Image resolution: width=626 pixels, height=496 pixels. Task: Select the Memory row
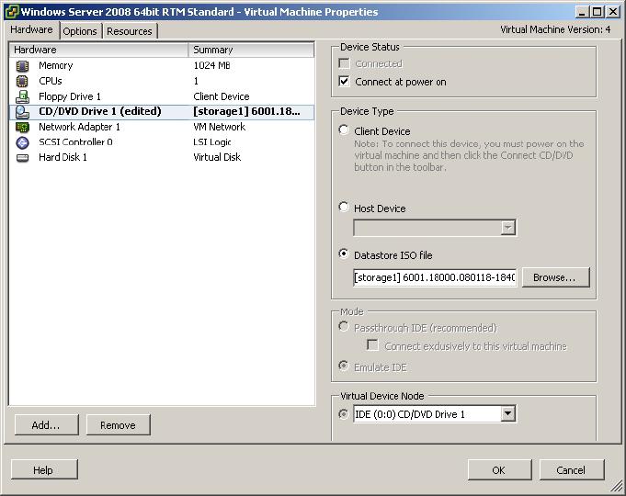point(161,66)
